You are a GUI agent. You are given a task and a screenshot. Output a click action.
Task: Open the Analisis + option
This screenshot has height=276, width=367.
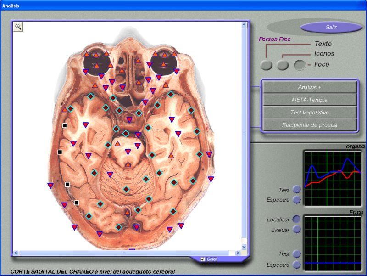tap(310, 87)
